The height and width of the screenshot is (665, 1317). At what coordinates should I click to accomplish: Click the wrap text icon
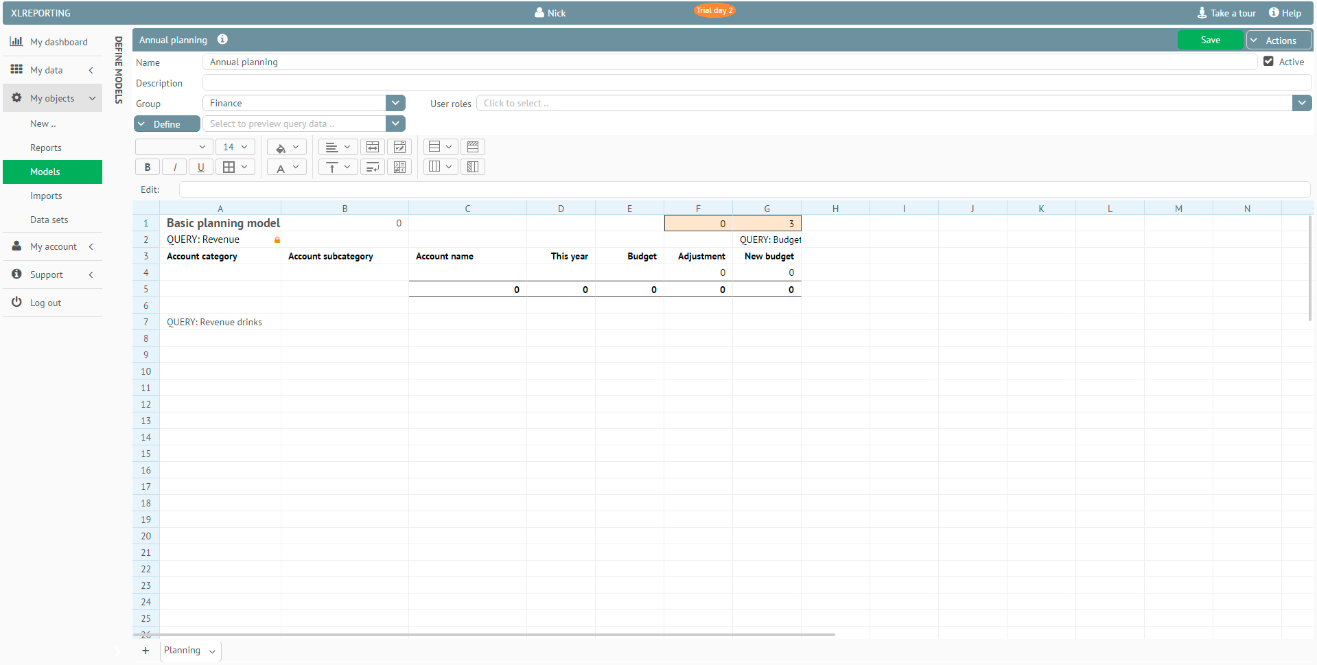pos(373,167)
